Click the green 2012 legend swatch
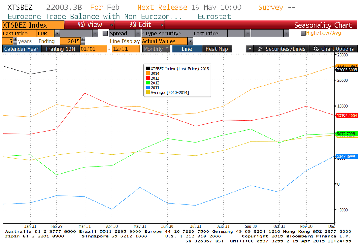Screen dimensions: 360x248 point(148,83)
